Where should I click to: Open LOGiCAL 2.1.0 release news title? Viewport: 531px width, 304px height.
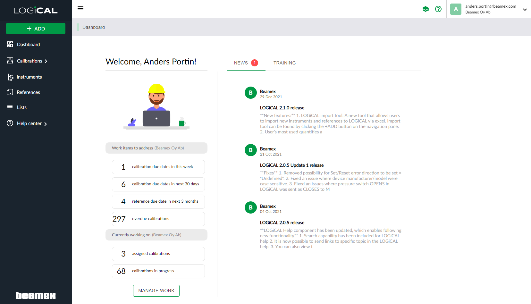pyautogui.click(x=282, y=108)
